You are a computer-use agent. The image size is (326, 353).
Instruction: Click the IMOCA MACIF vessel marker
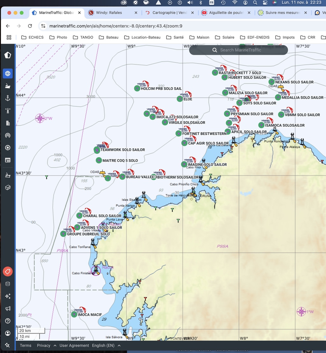pyautogui.click(x=74, y=314)
